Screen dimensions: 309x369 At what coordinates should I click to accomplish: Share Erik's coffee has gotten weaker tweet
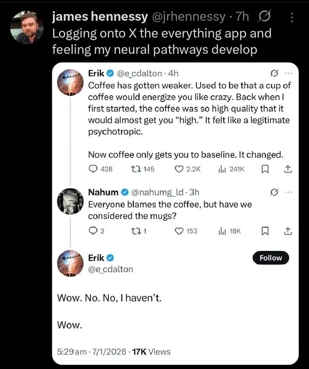pos(288,169)
